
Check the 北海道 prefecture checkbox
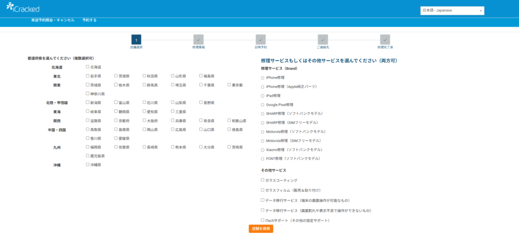[x=88, y=67]
